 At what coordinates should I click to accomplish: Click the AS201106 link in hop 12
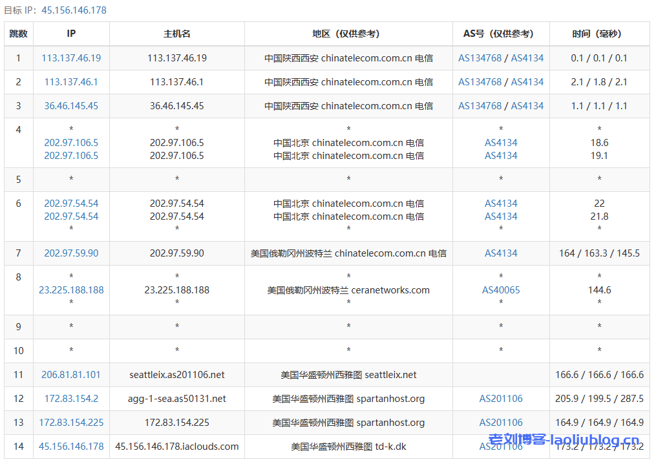pyautogui.click(x=501, y=399)
